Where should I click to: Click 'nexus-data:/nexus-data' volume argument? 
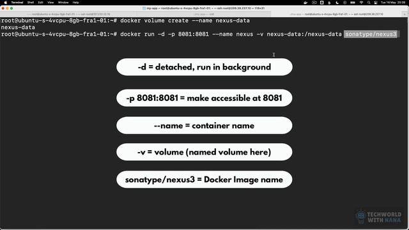coord(304,34)
